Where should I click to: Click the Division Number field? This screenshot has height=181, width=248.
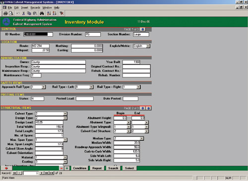point(93,34)
